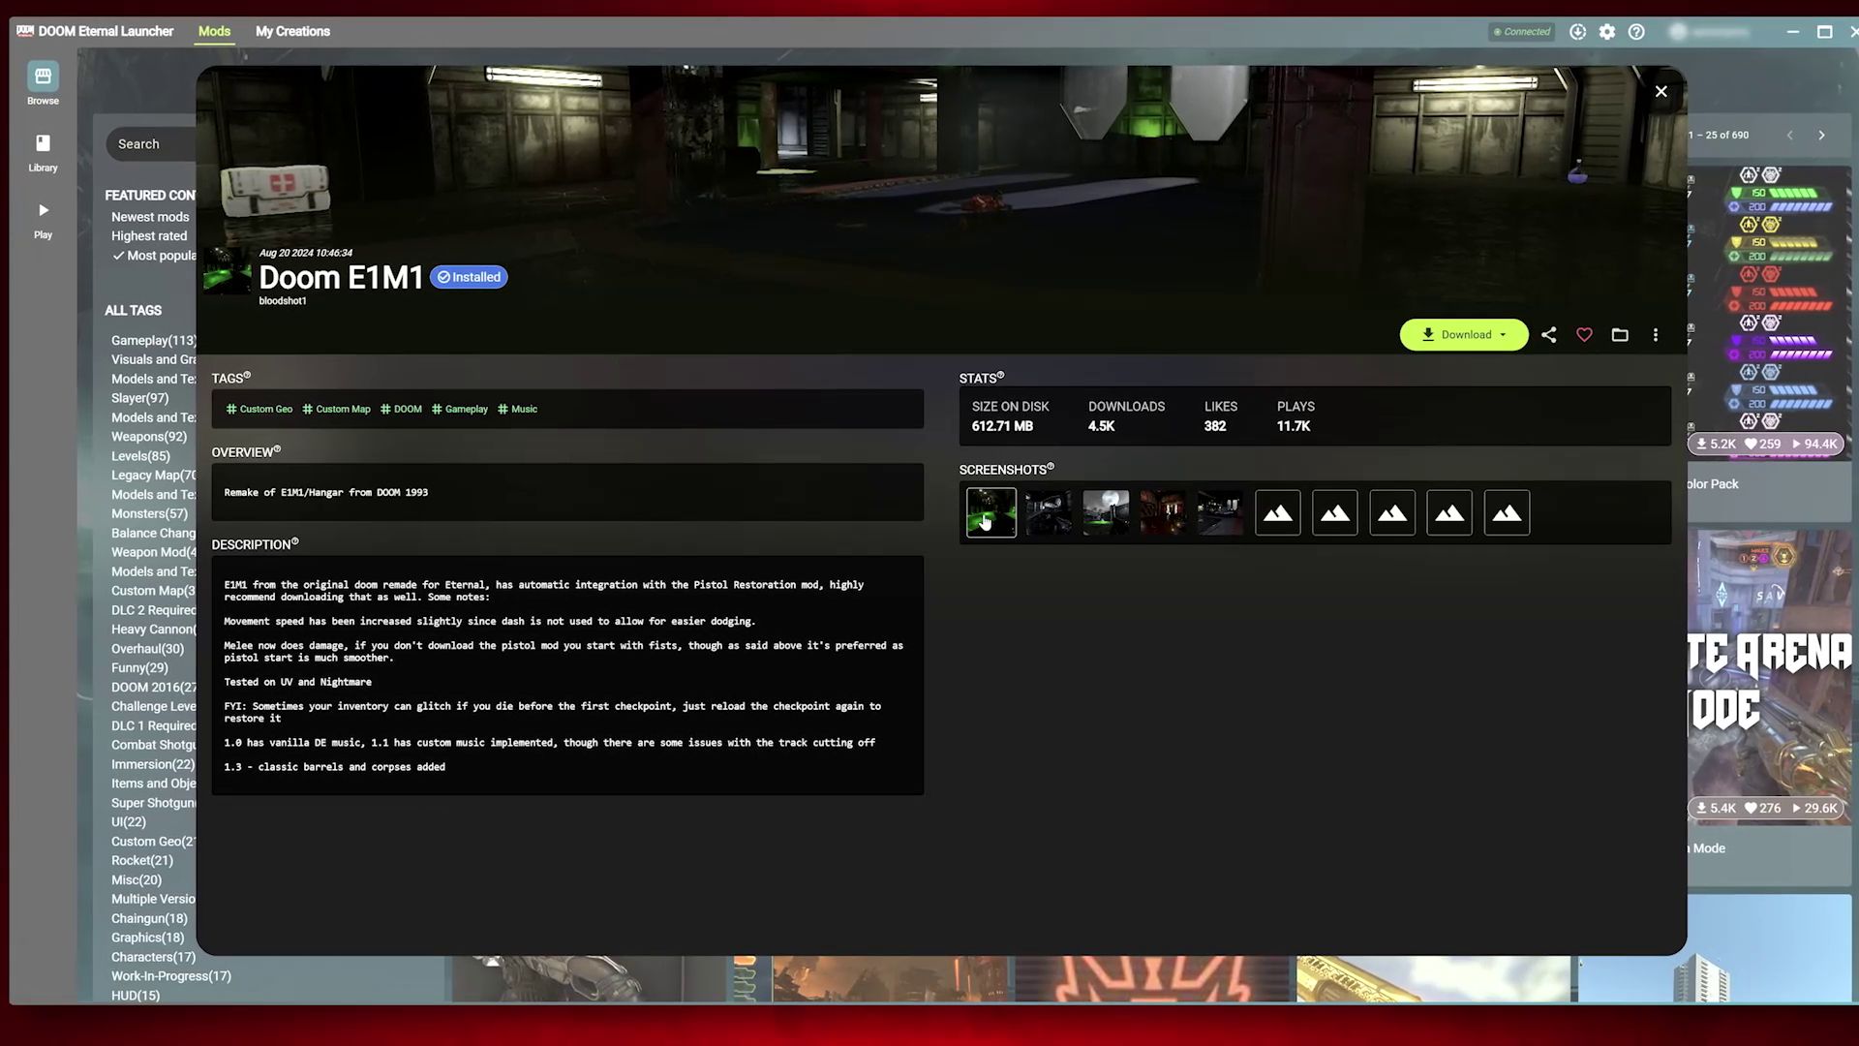Select Most popular filter
This screenshot has height=1046, width=1859.
155,256
